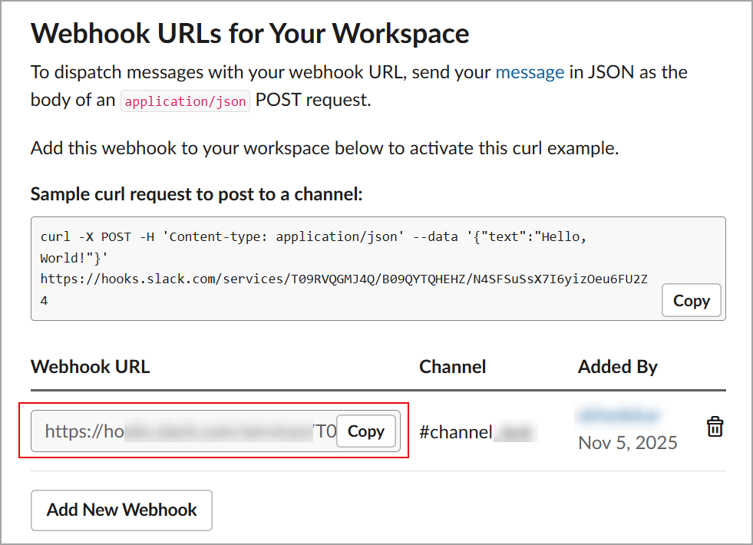753x545 pixels.
Task: Click the application/json inline code tag
Action: point(186,101)
